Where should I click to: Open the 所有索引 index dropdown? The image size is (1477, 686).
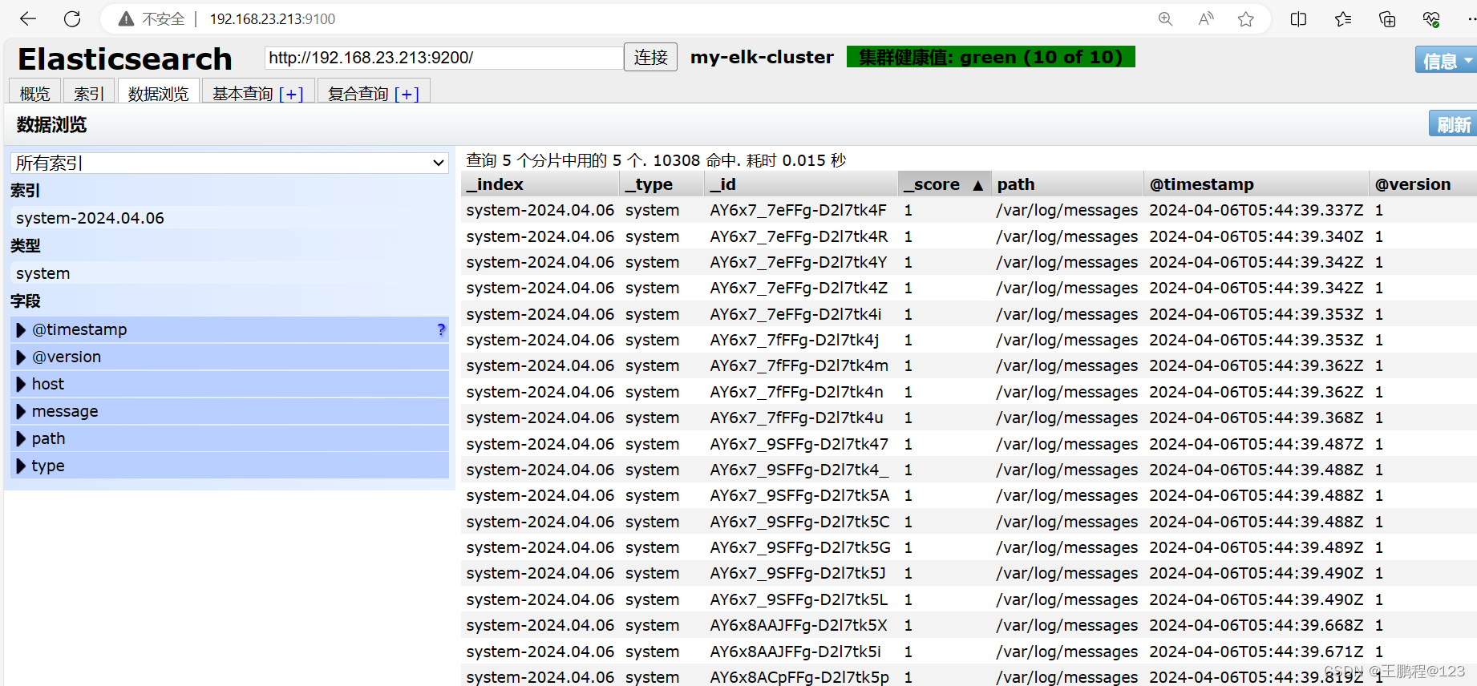tap(229, 163)
